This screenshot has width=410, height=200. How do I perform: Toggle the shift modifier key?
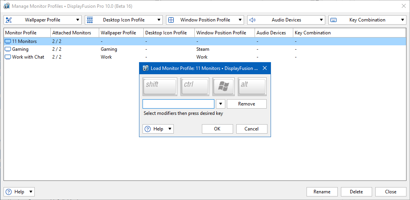tap(160, 87)
